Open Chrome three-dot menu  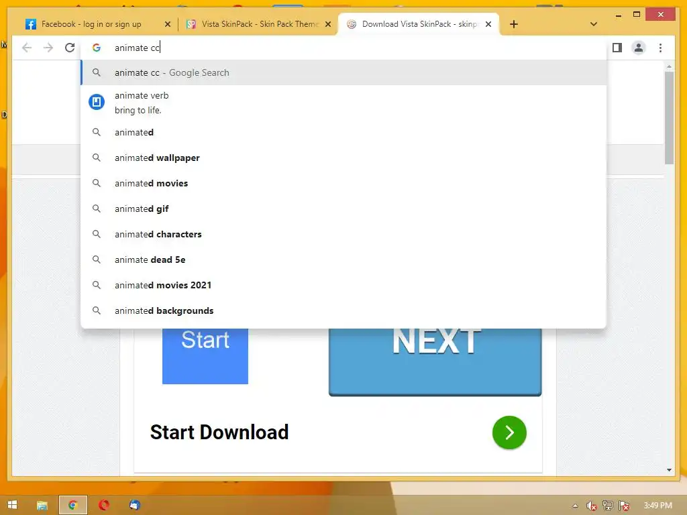[x=660, y=48]
